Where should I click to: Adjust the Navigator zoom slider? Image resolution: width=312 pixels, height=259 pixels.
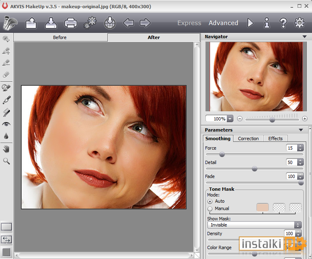click(x=272, y=120)
